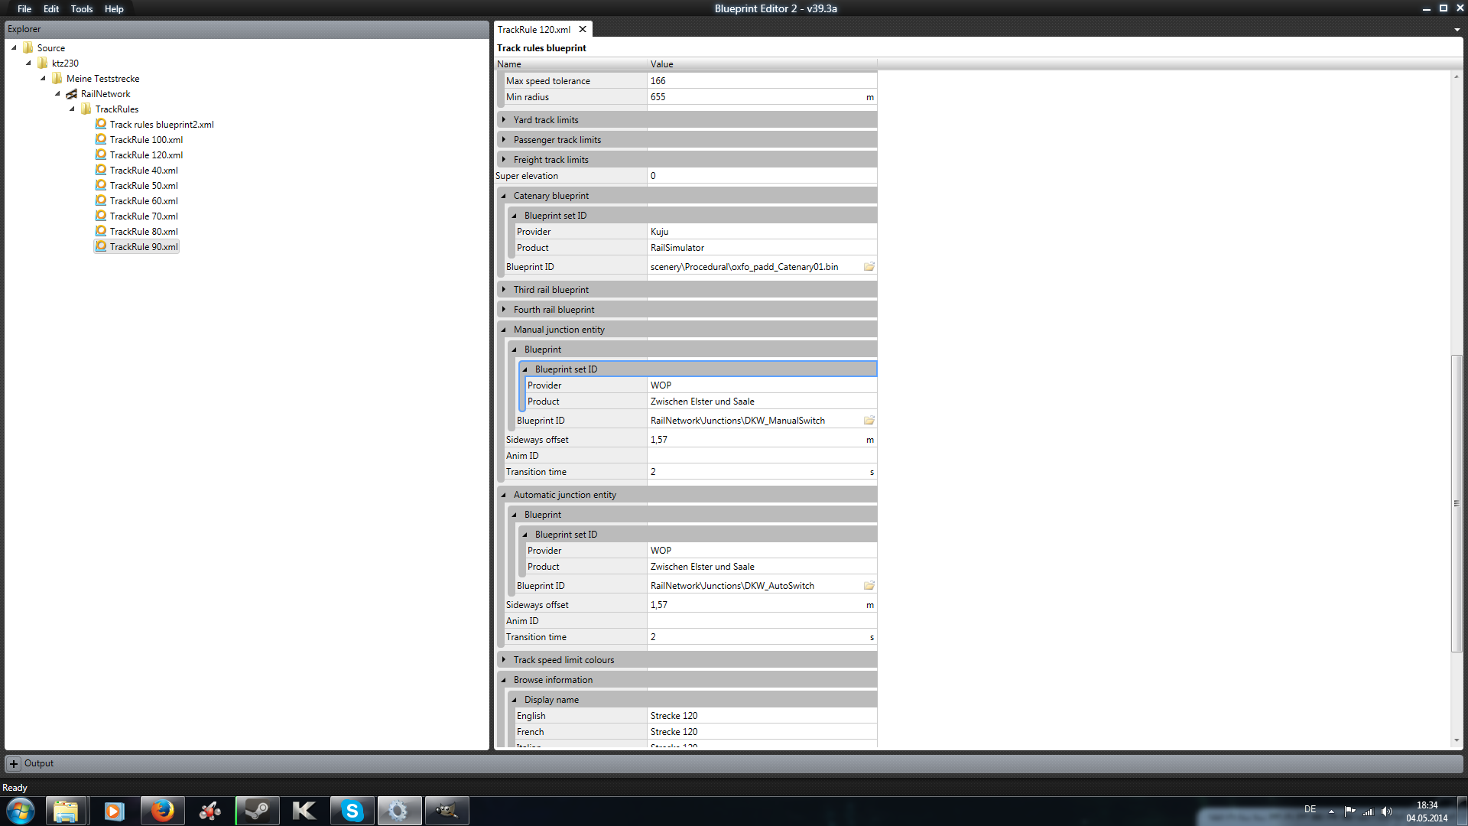The width and height of the screenshot is (1468, 826).
Task: Collapse the TrackRules folder in Explorer
Action: pyautogui.click(x=73, y=109)
